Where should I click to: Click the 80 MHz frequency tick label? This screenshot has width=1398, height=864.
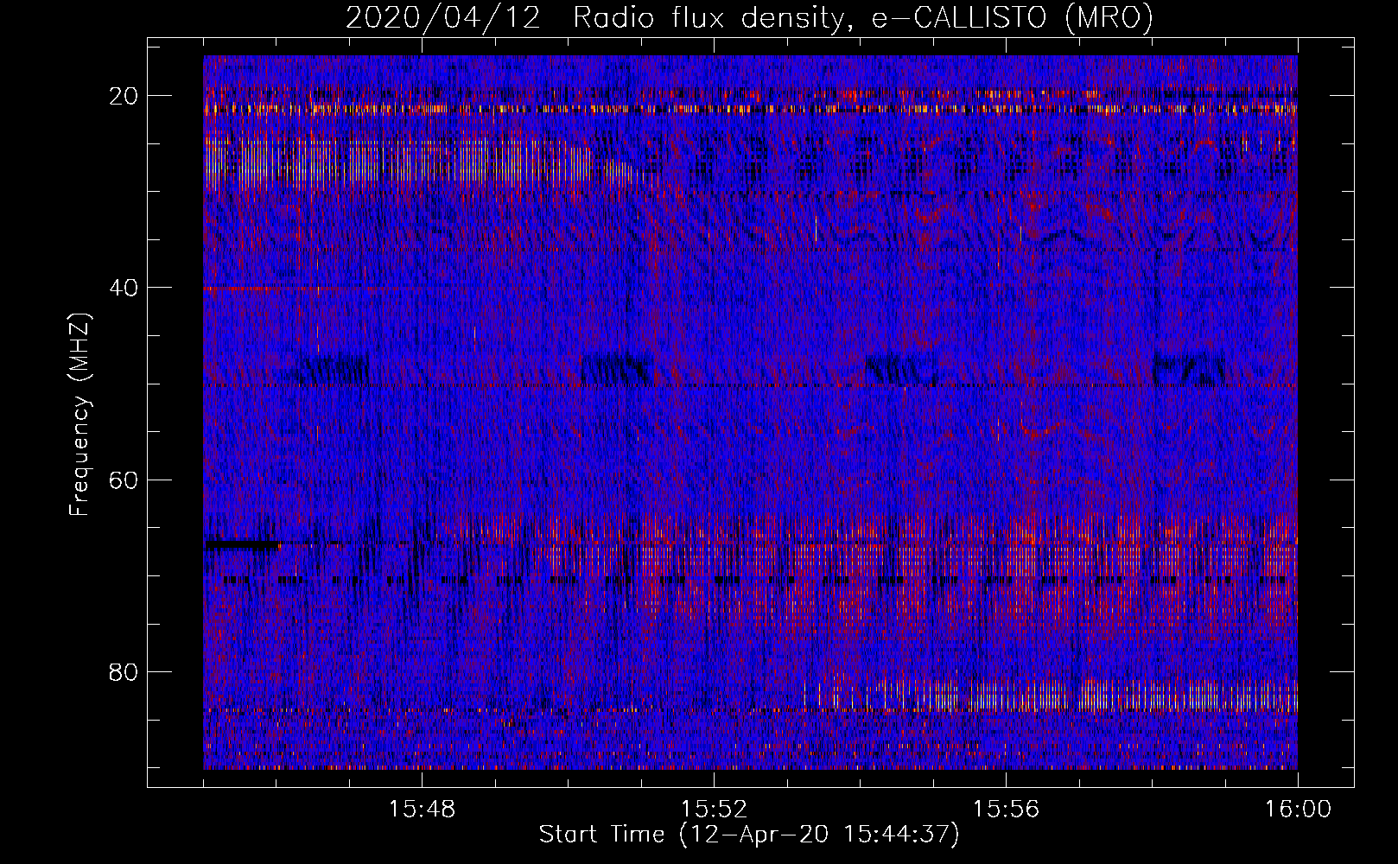pos(124,672)
